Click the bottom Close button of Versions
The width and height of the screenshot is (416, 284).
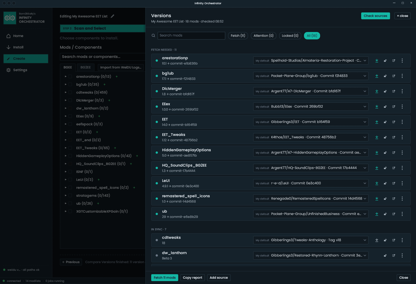[x=404, y=278]
